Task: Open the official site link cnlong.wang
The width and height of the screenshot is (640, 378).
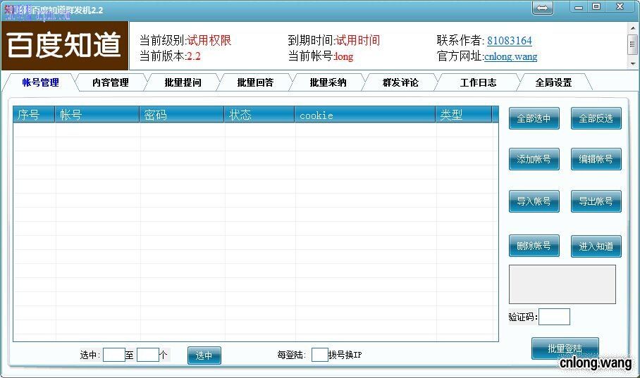Action: (510, 56)
